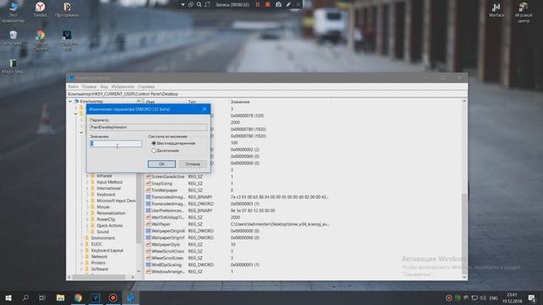
Task: Select the Десятичная radio button
Action: tap(154, 151)
